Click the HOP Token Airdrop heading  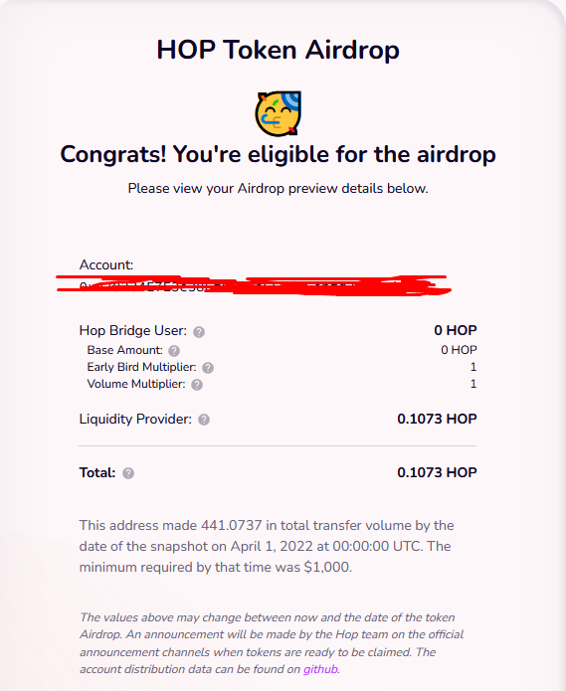[279, 50]
